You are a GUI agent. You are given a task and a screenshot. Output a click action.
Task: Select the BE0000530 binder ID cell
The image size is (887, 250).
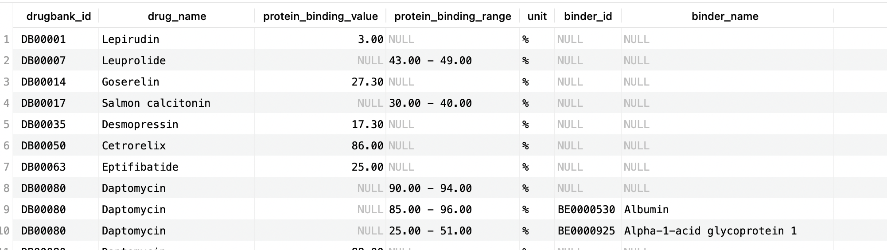click(586, 210)
